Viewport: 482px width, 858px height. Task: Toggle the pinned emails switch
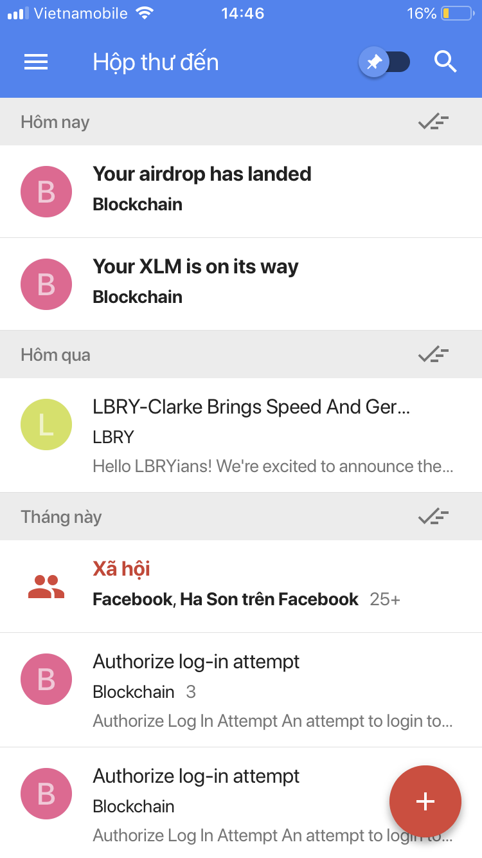click(x=384, y=62)
